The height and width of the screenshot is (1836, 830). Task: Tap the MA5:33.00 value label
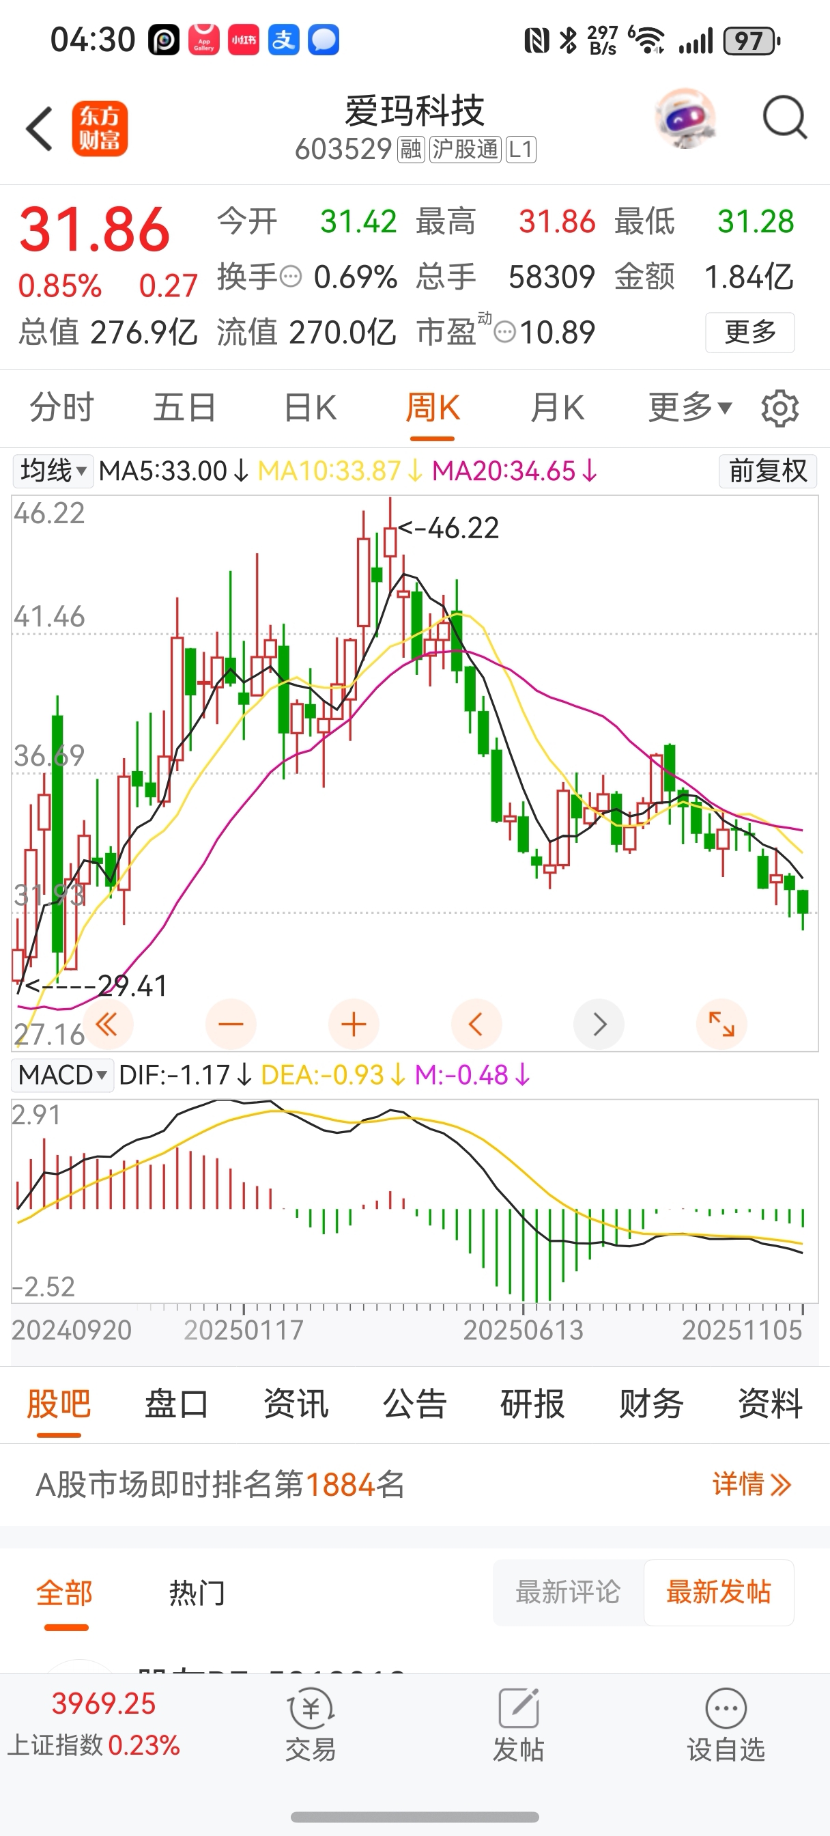tap(174, 471)
